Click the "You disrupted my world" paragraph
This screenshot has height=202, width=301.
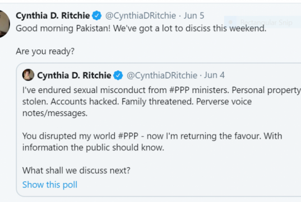click(152, 141)
